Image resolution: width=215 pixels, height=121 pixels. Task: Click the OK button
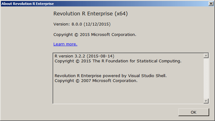pos(193,112)
